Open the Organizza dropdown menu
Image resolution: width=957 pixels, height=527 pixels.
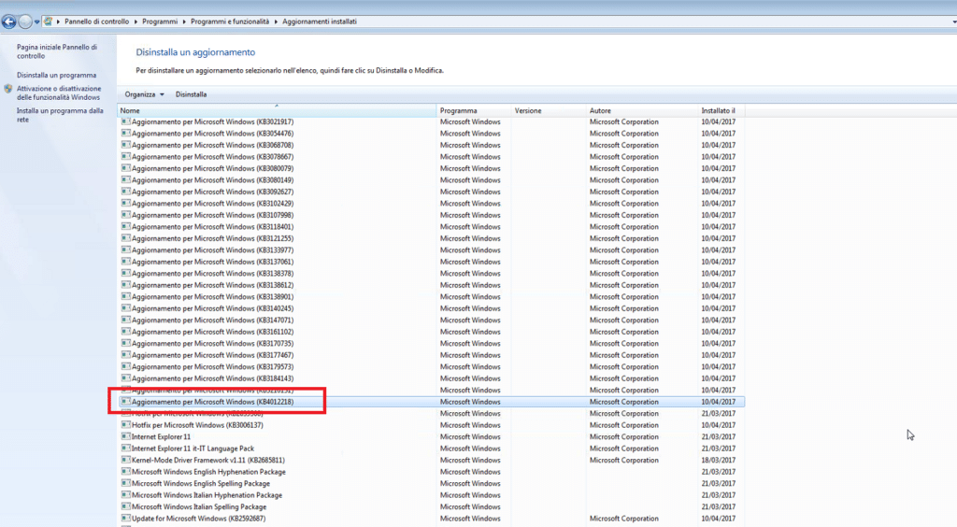145,94
